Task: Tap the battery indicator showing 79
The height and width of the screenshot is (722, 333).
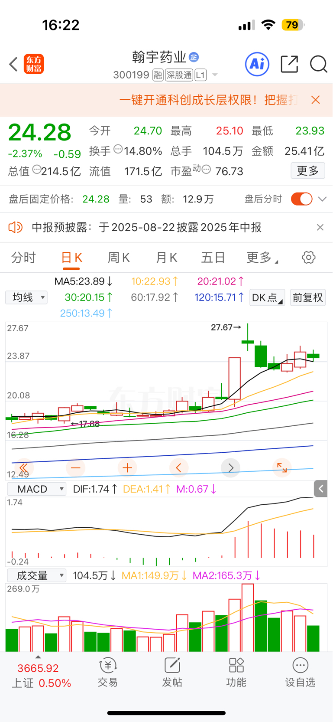Action: 293,25
